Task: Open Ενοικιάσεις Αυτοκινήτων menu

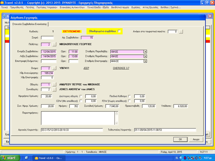Action: pyautogui.click(x=72, y=8)
